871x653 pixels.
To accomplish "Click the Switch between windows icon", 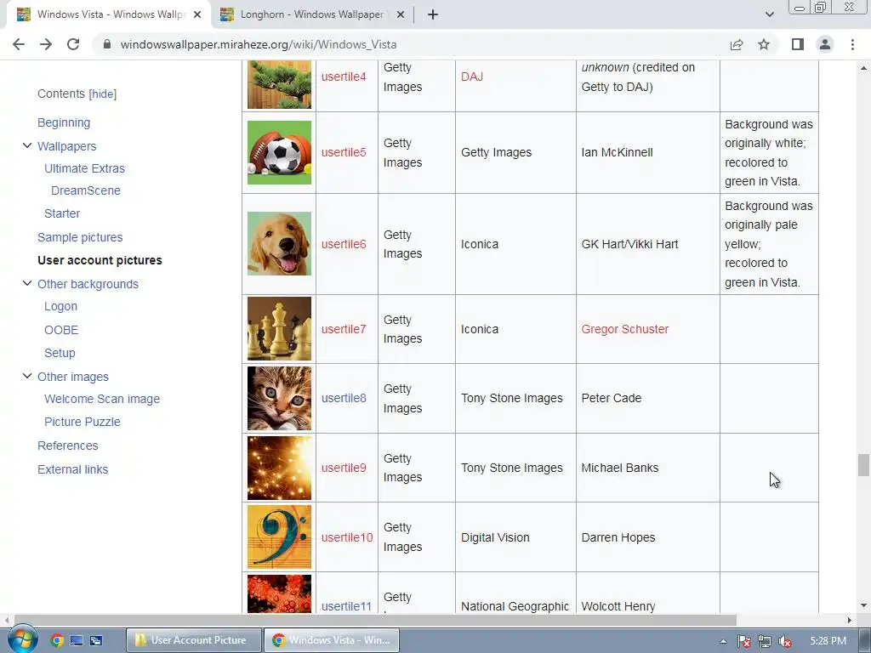I will tap(96, 640).
